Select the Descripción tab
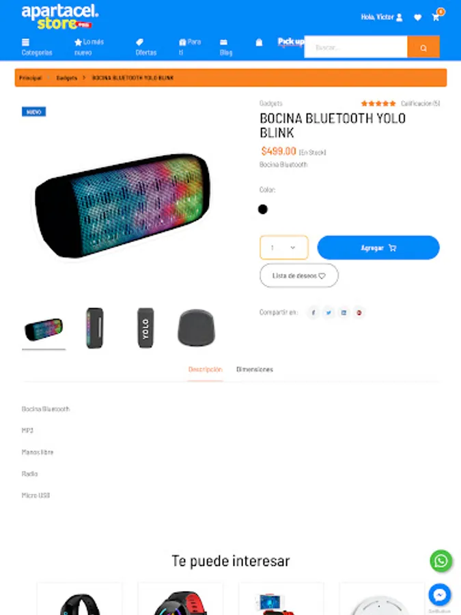This screenshot has height=615, width=461. (x=205, y=370)
